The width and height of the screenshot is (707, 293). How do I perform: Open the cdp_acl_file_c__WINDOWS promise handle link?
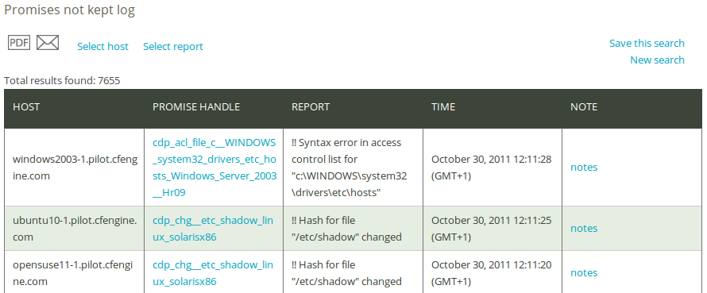(214, 168)
